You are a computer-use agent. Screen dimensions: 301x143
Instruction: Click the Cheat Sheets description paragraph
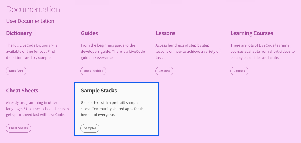37,109
